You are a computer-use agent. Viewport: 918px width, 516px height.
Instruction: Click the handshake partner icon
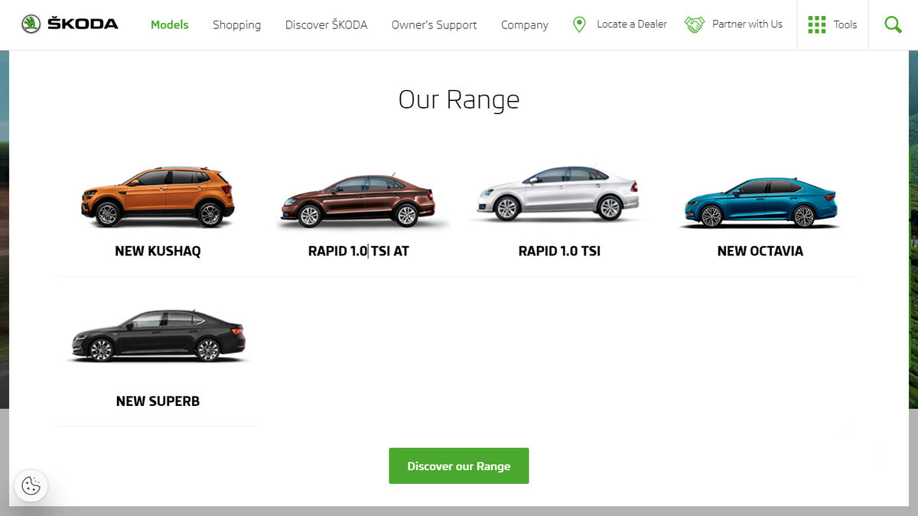point(694,24)
